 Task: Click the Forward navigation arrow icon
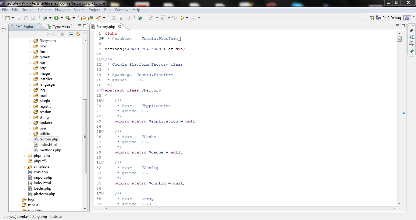click(x=193, y=18)
